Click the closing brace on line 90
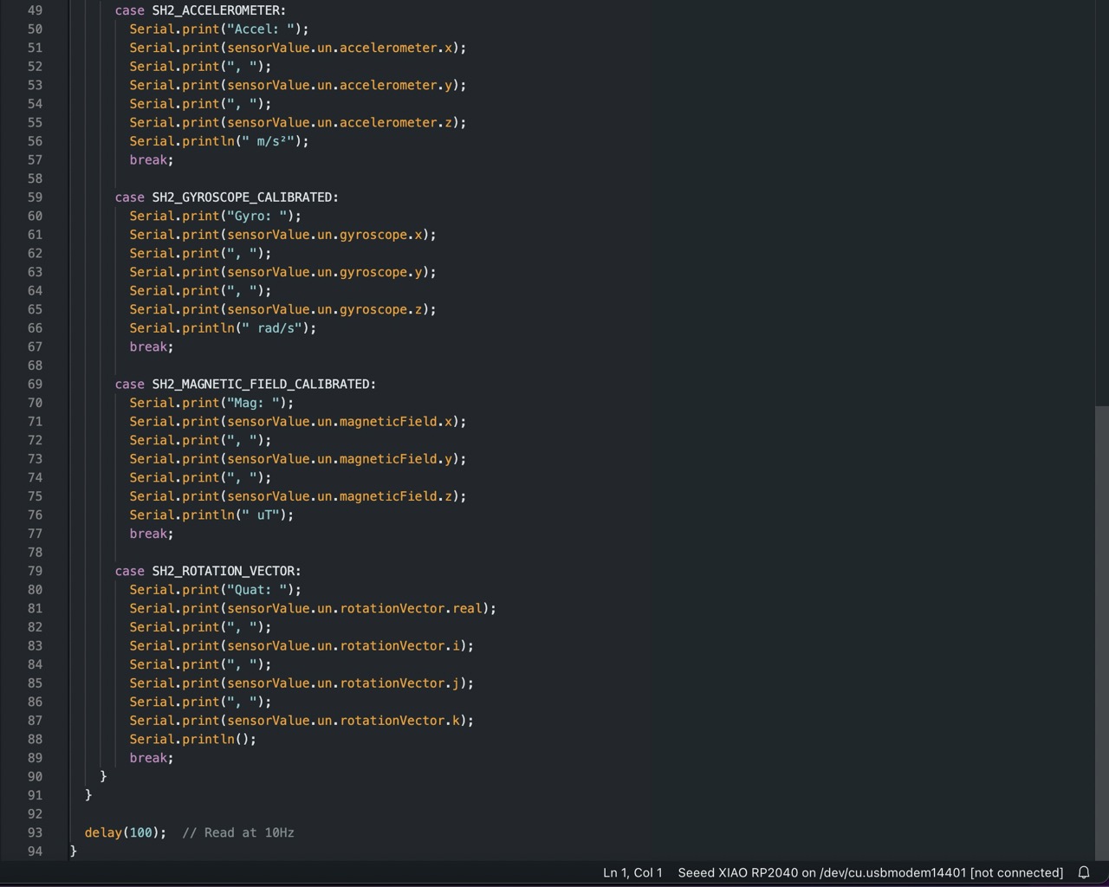This screenshot has width=1109, height=887. pyautogui.click(x=103, y=777)
